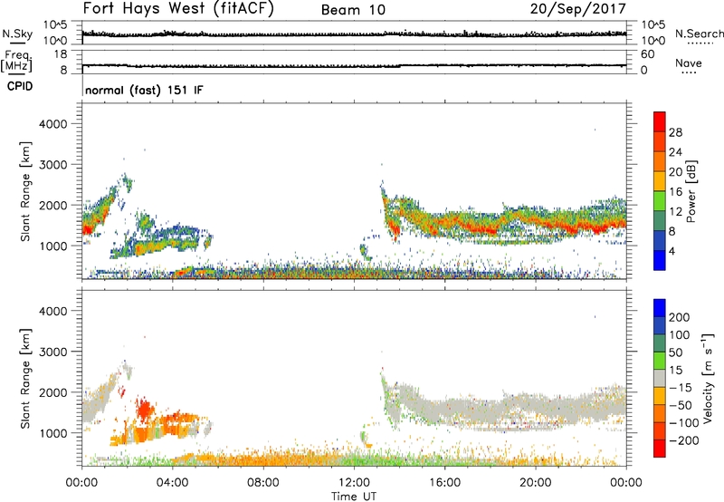Click the "Time UT" axis title
The height and width of the screenshot is (502, 724).
(x=354, y=497)
